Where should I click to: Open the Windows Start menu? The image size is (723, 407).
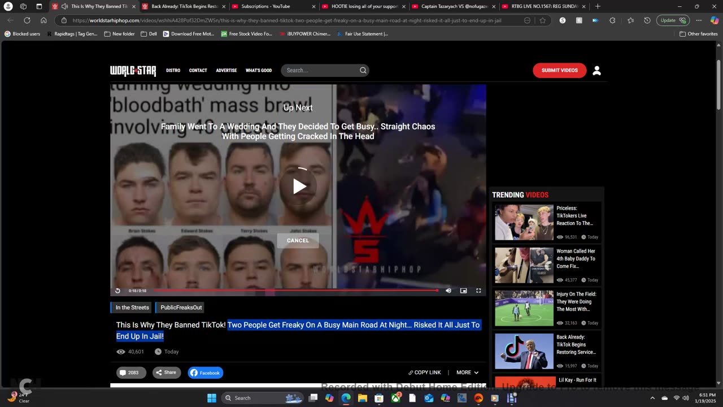pyautogui.click(x=212, y=398)
